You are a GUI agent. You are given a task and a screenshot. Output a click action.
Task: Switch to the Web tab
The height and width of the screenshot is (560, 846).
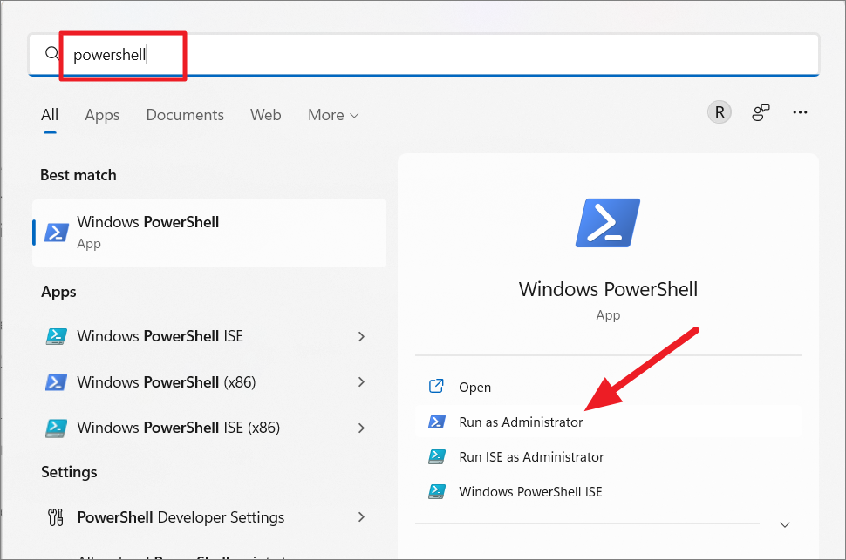(x=265, y=115)
